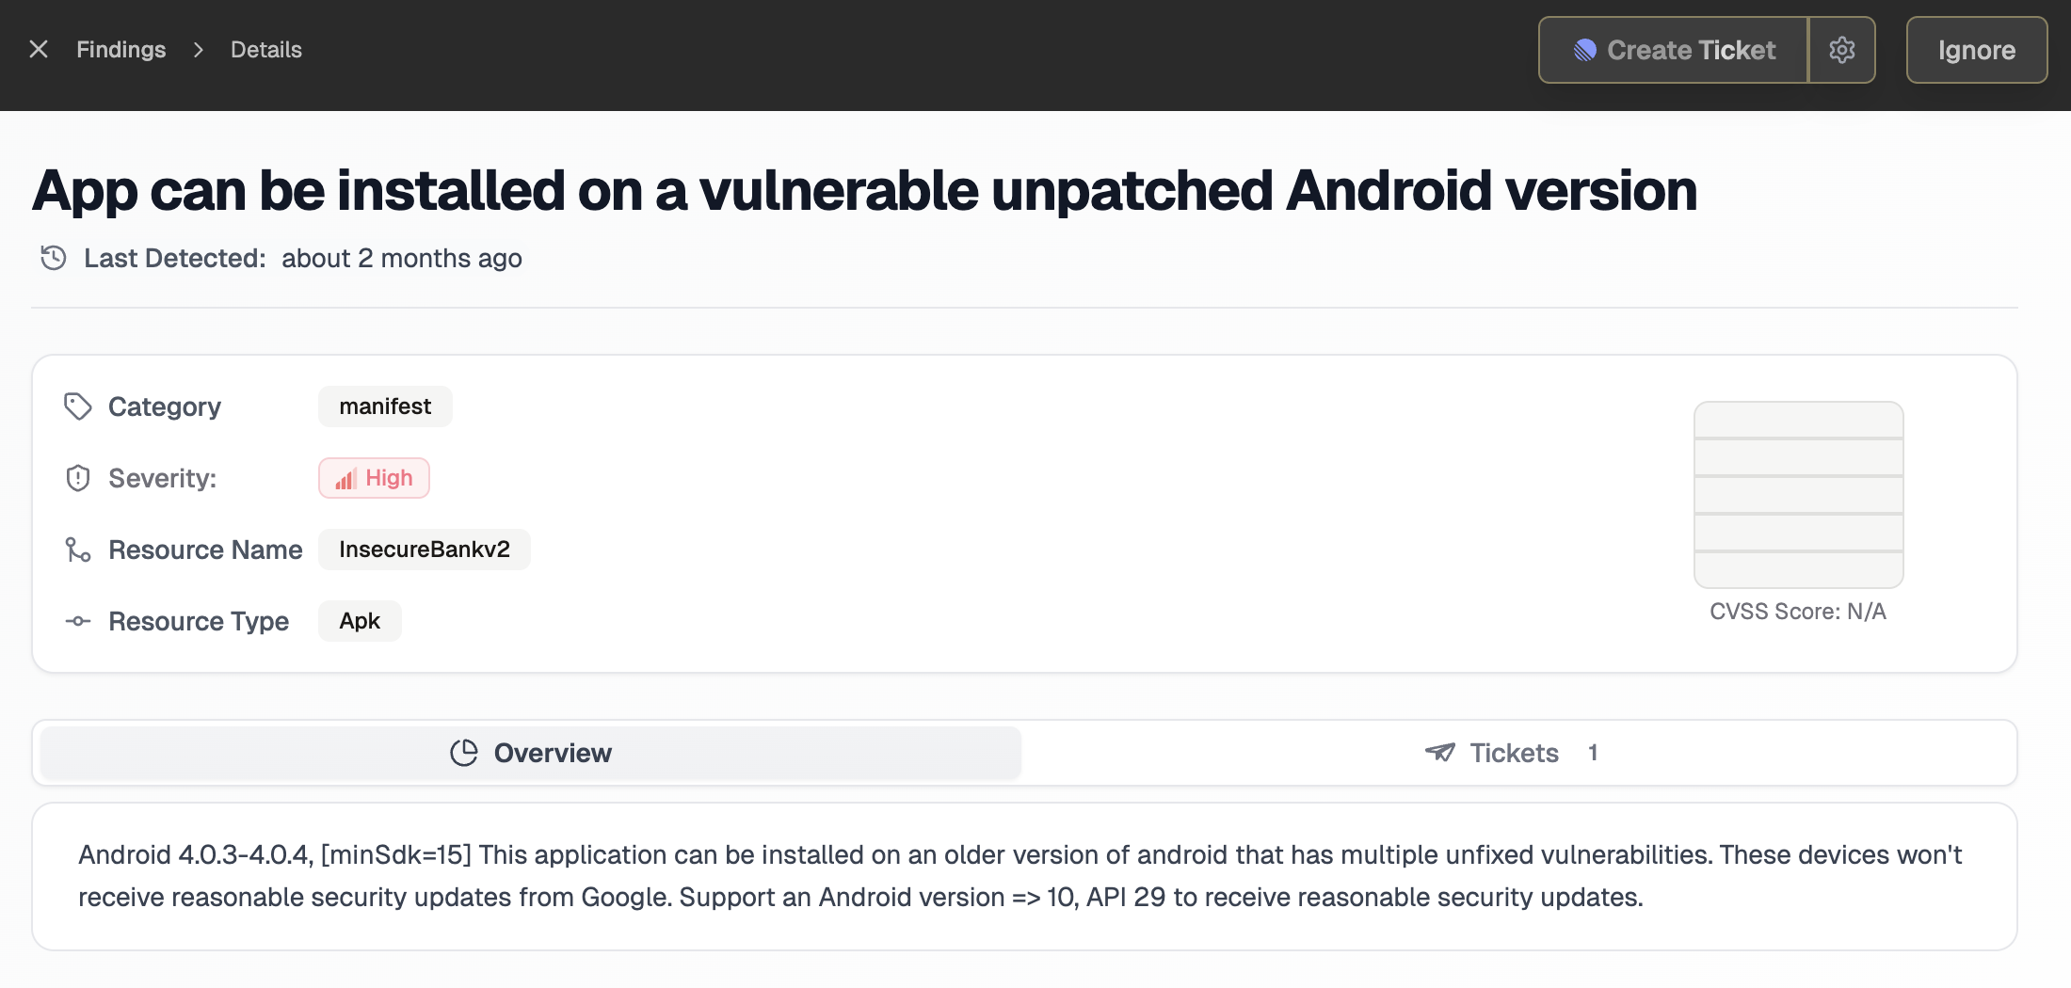Image resolution: width=2071 pixels, height=988 pixels.
Task: Click the InsecureBankv2 resource name chip
Action: tap(424, 550)
